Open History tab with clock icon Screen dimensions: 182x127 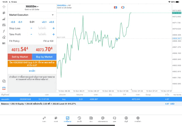79,119
